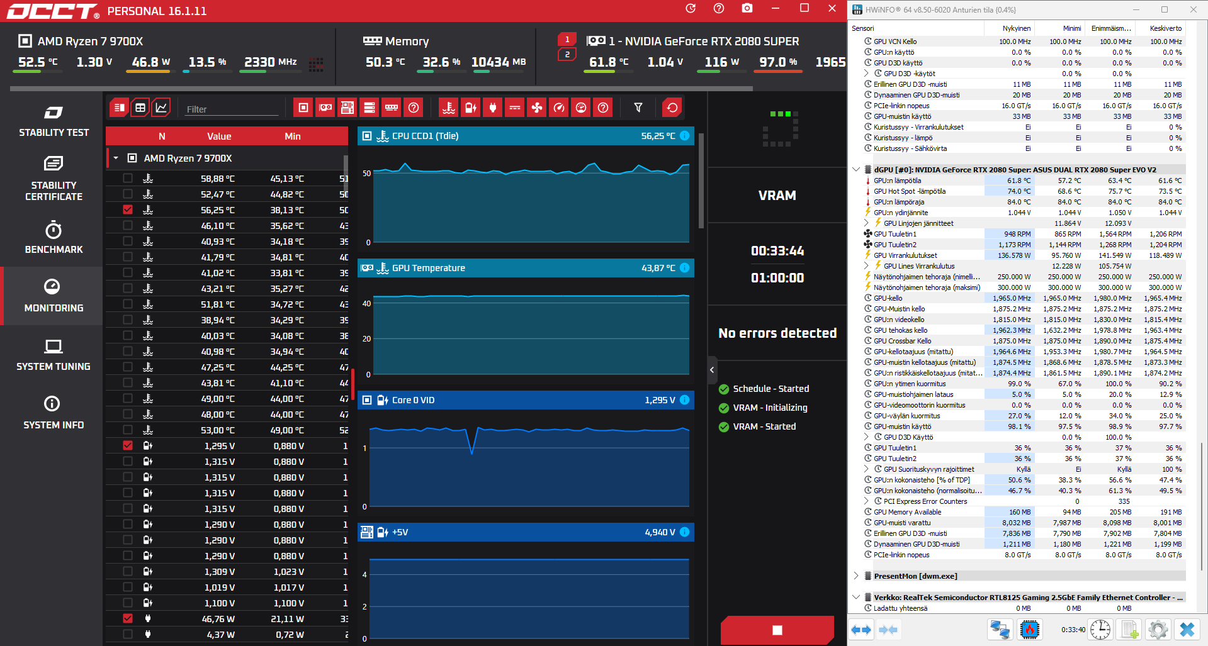Open OCCT help question mark in title bar
Viewport: 1208px width, 646px height.
pos(719,8)
